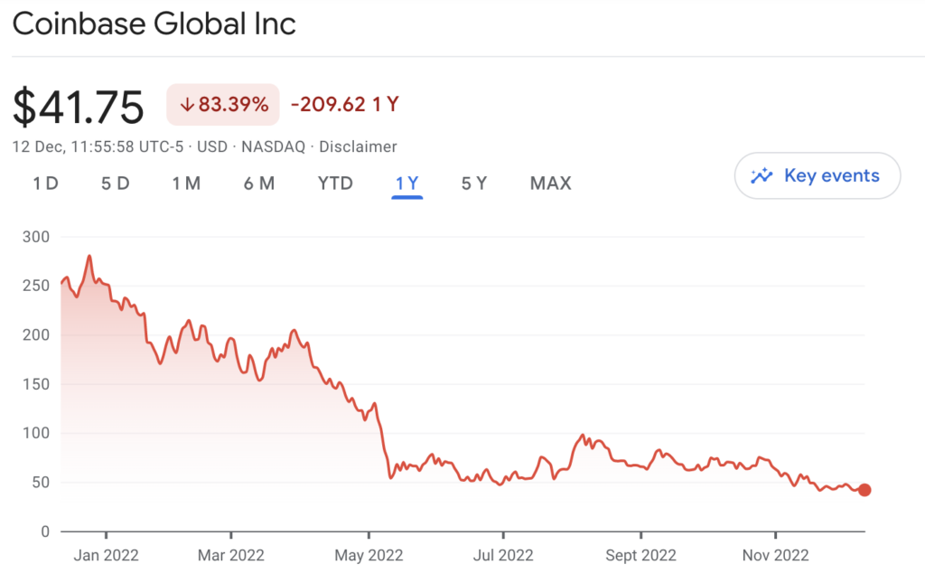Click the Coinbase Global Inc title

click(x=154, y=24)
